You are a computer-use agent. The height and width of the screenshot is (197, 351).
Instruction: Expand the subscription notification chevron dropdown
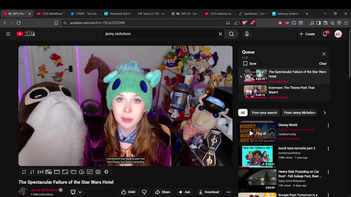(80, 192)
